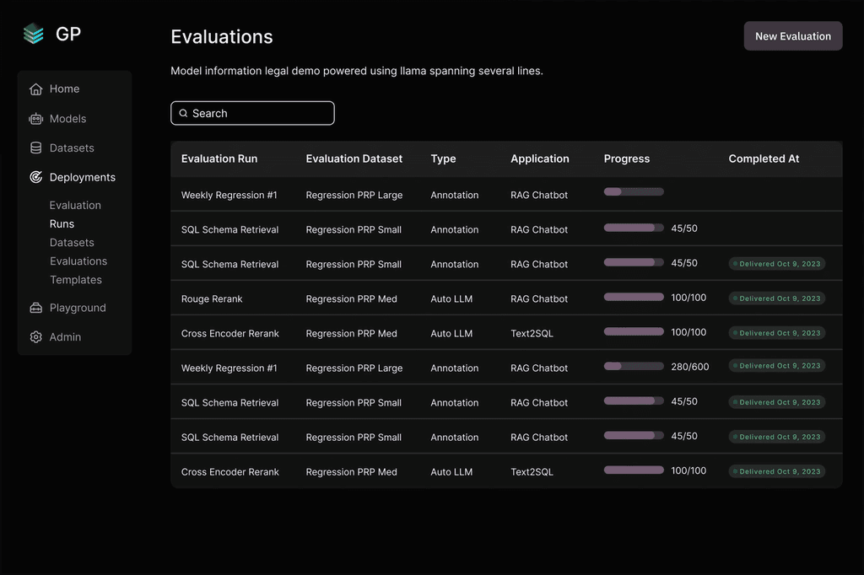Sort by Completed At column header
Image resolution: width=864 pixels, height=575 pixels.
[x=764, y=159]
